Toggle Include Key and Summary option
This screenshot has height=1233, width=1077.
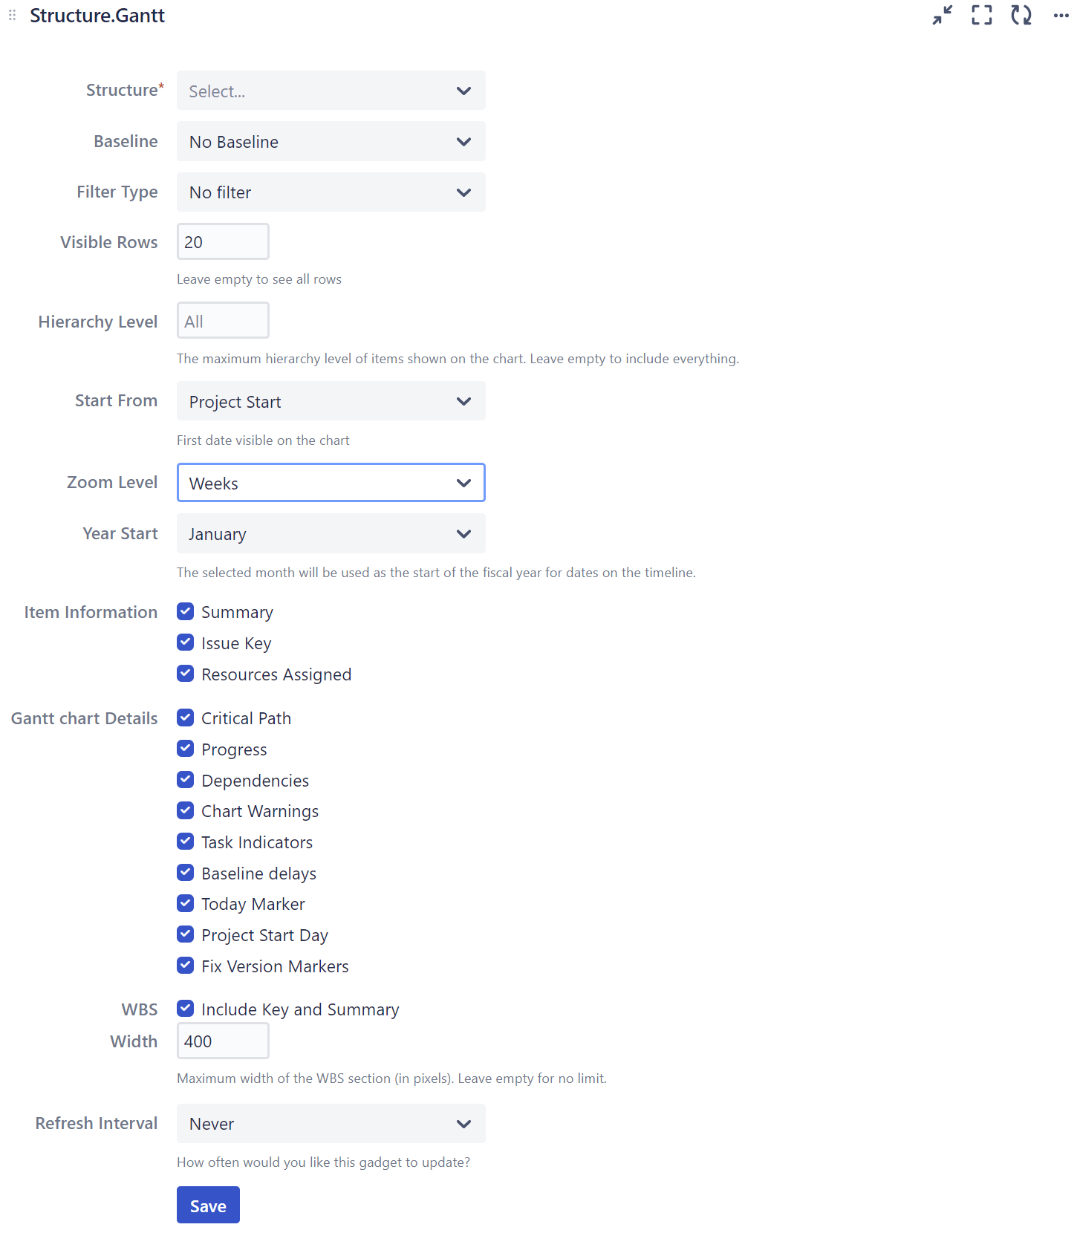(x=186, y=1009)
